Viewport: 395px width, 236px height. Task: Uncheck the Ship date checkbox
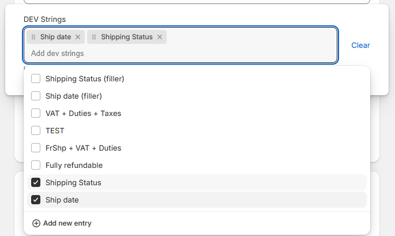[36, 200]
